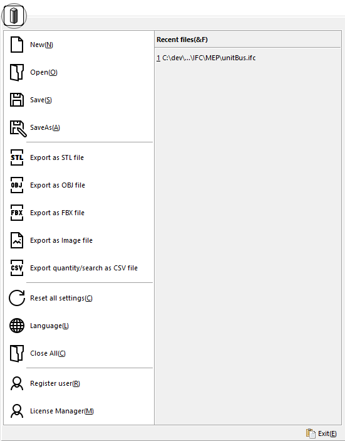
Task: Click the image file export icon
Action: click(17, 240)
